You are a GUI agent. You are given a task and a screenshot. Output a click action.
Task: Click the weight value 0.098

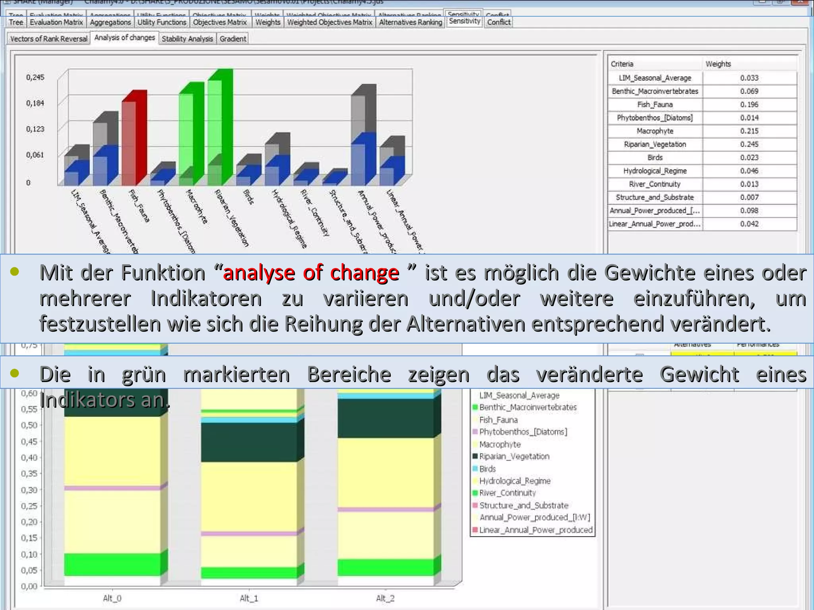[x=750, y=210]
